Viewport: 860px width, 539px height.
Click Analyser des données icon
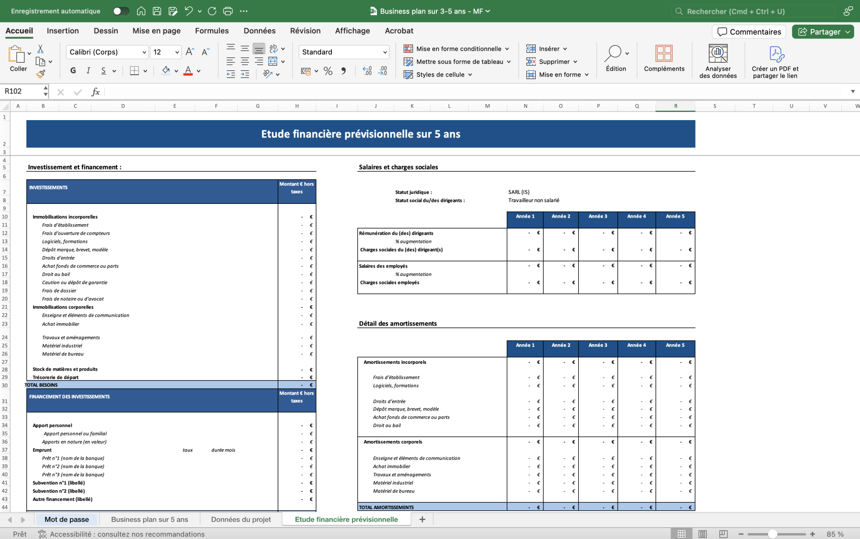pyautogui.click(x=718, y=53)
